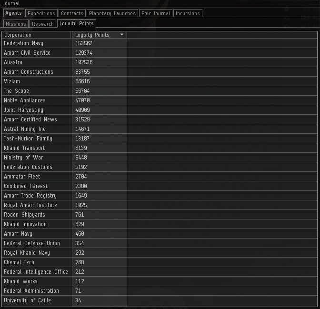The width and height of the screenshot is (320, 309).
Task: Click the 153567 loyalty points value
Action: pyautogui.click(x=84, y=43)
